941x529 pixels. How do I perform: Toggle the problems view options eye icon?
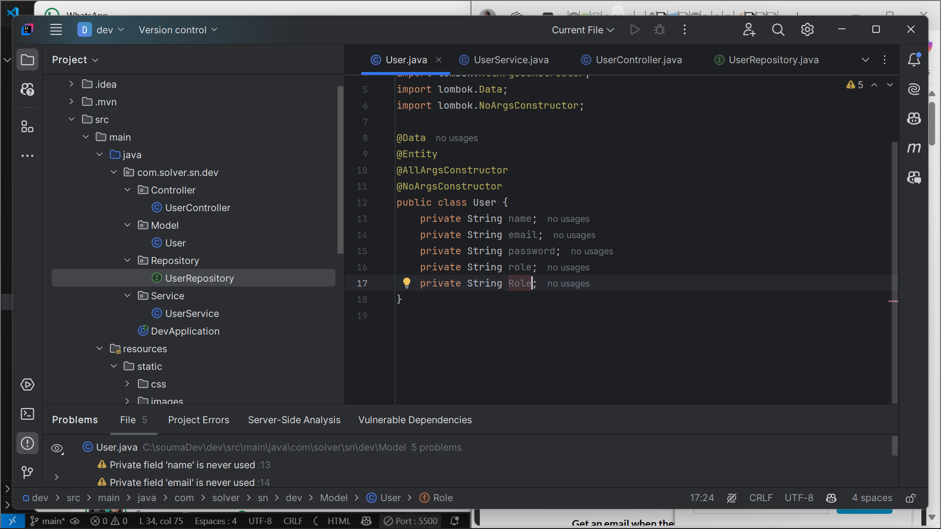57,448
